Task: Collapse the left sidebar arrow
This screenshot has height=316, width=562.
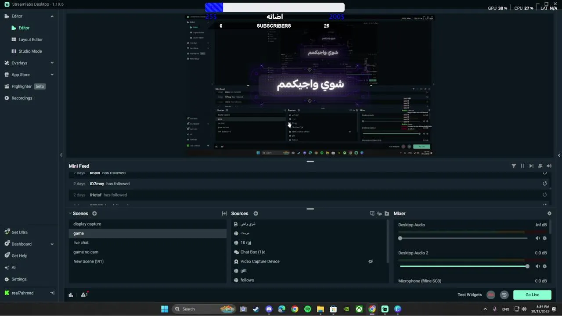Action: coord(61,155)
